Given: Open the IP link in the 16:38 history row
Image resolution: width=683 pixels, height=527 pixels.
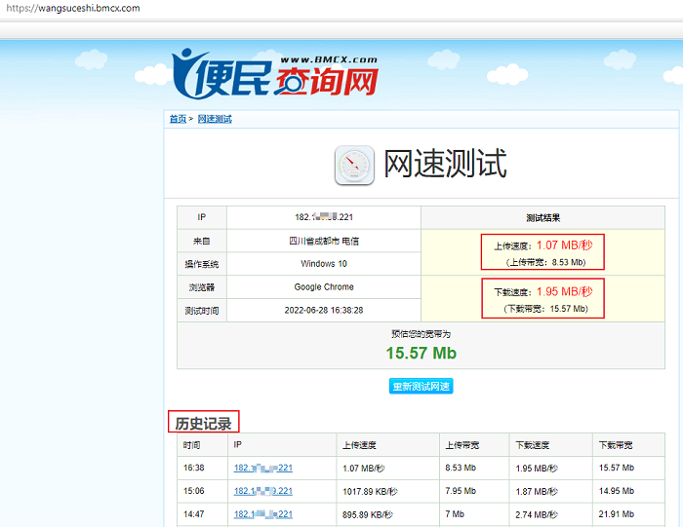Looking at the screenshot, I should point(262,469).
